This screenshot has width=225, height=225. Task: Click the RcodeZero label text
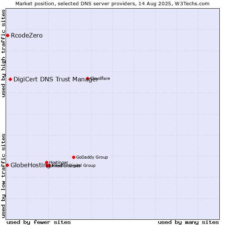(x=27, y=36)
